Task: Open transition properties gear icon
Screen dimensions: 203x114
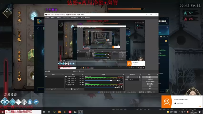Action: 140,77
